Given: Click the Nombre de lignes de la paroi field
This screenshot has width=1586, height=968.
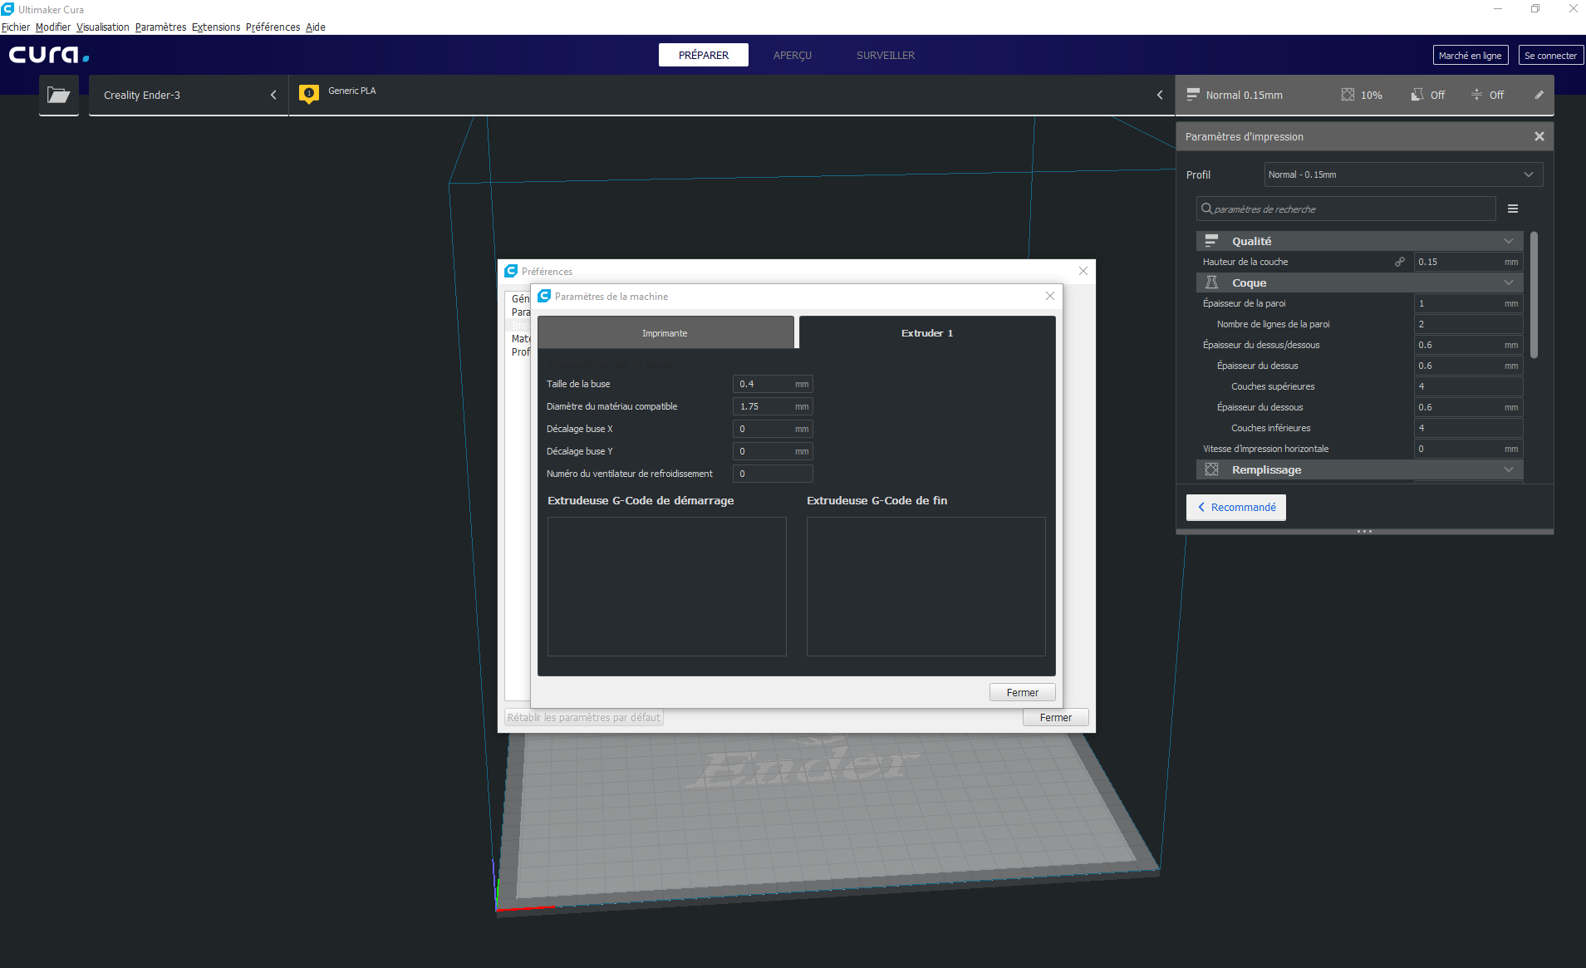Looking at the screenshot, I should point(1469,324).
